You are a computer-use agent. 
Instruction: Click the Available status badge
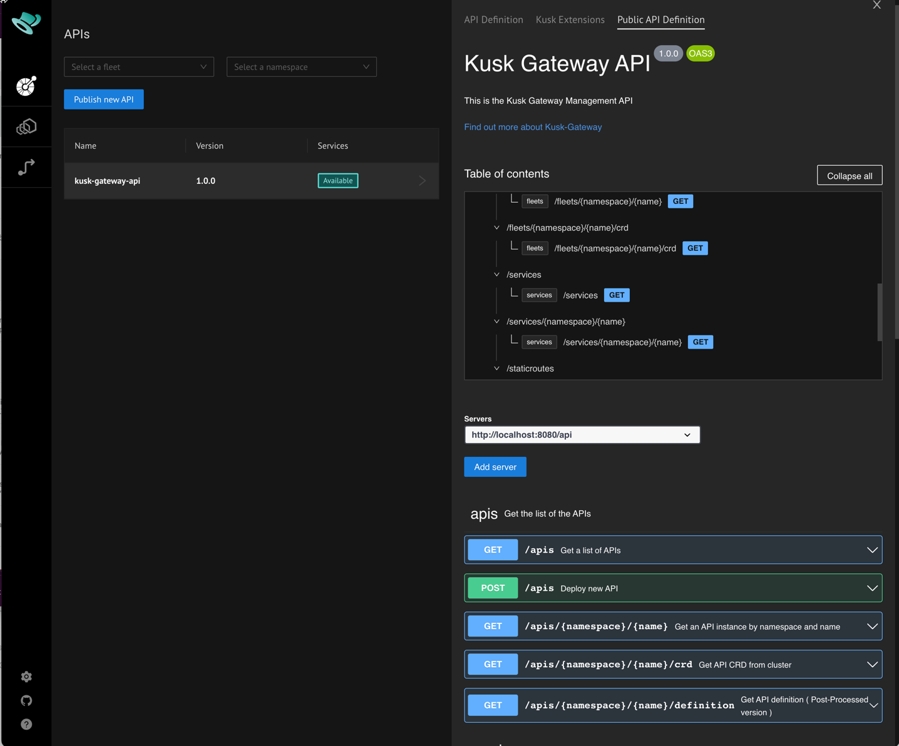tap(338, 181)
